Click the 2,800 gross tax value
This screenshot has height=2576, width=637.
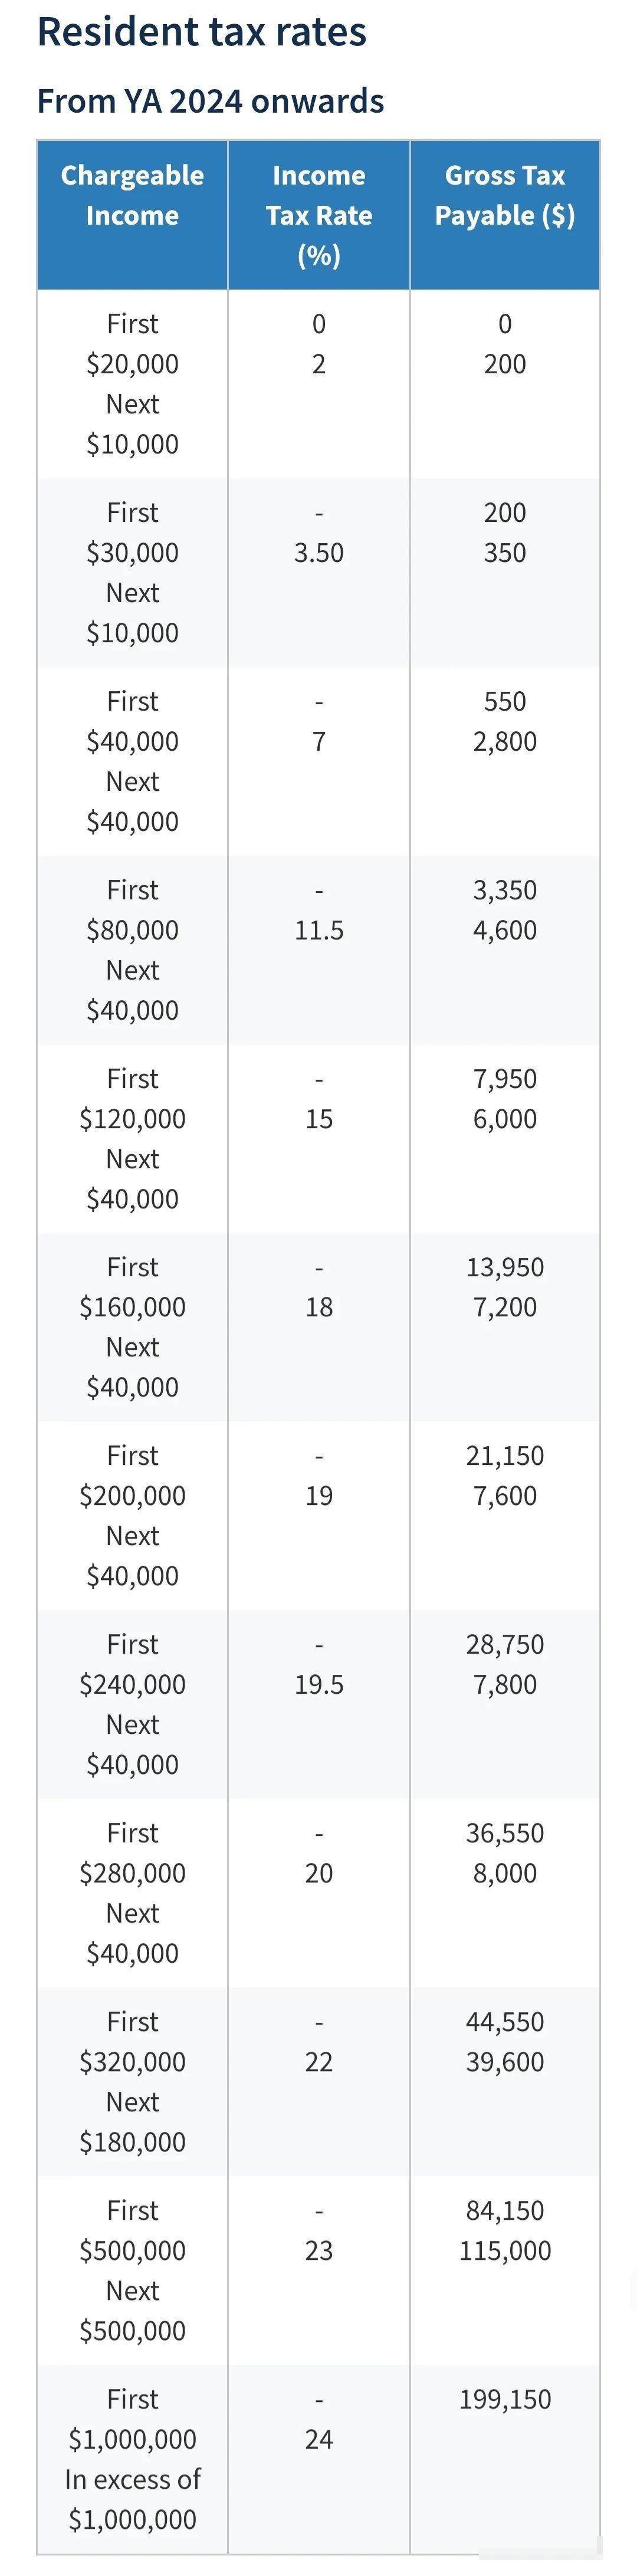[505, 742]
